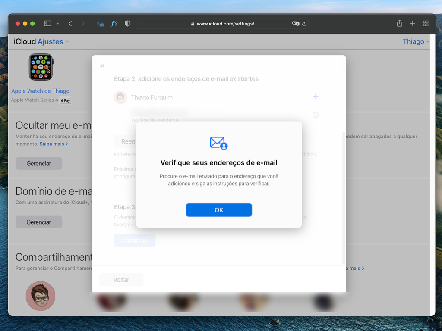Click Gerenciar under Ocultar meu e-mail

point(38,163)
